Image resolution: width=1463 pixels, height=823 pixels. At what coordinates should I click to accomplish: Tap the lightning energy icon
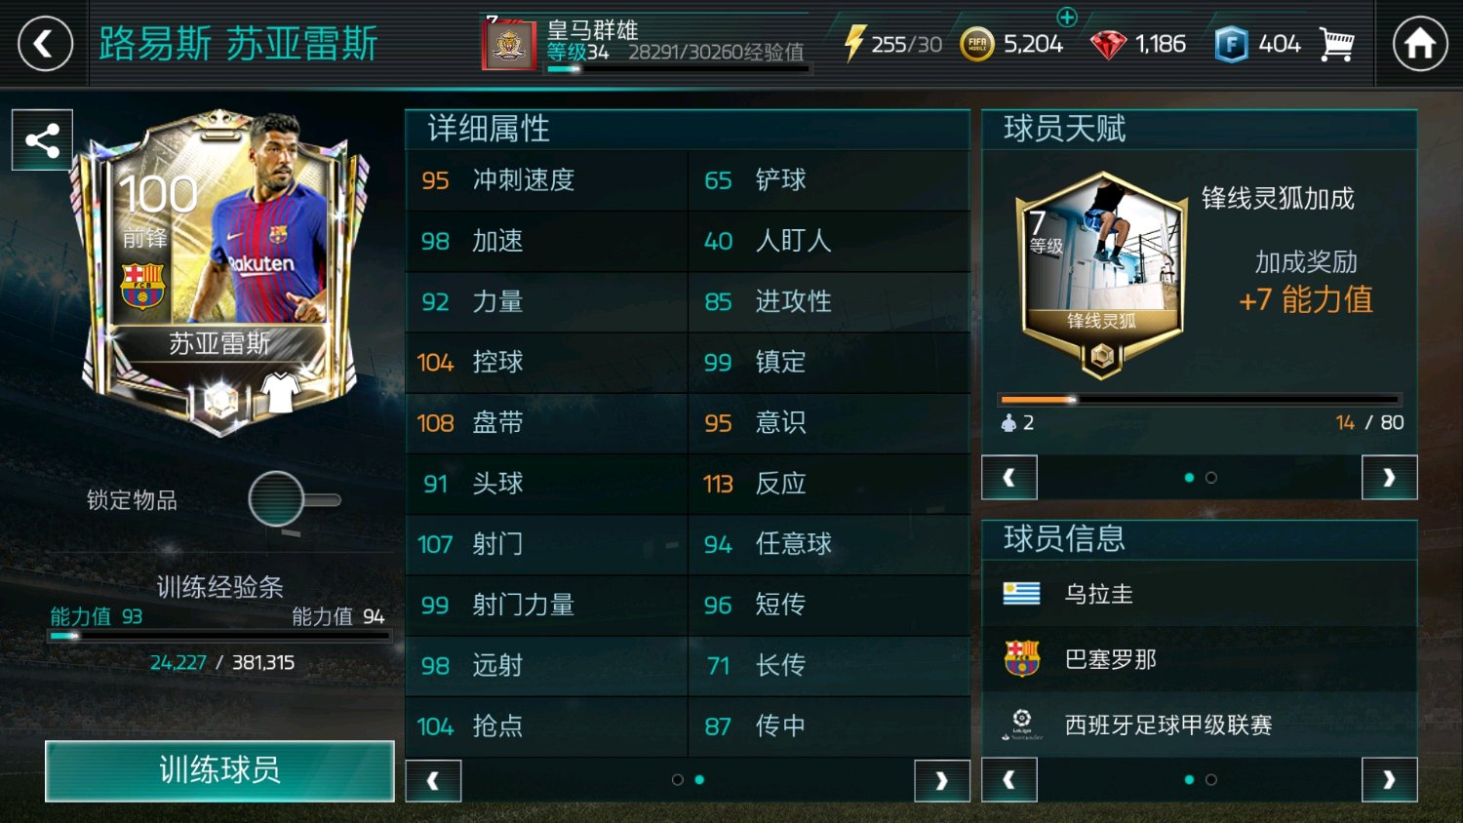click(x=853, y=43)
